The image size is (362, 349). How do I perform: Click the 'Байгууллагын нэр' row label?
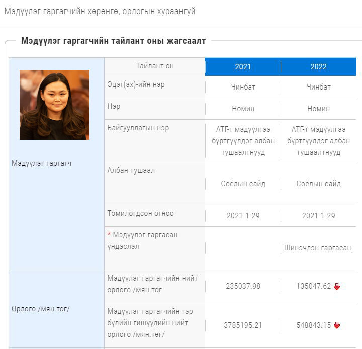click(x=138, y=128)
